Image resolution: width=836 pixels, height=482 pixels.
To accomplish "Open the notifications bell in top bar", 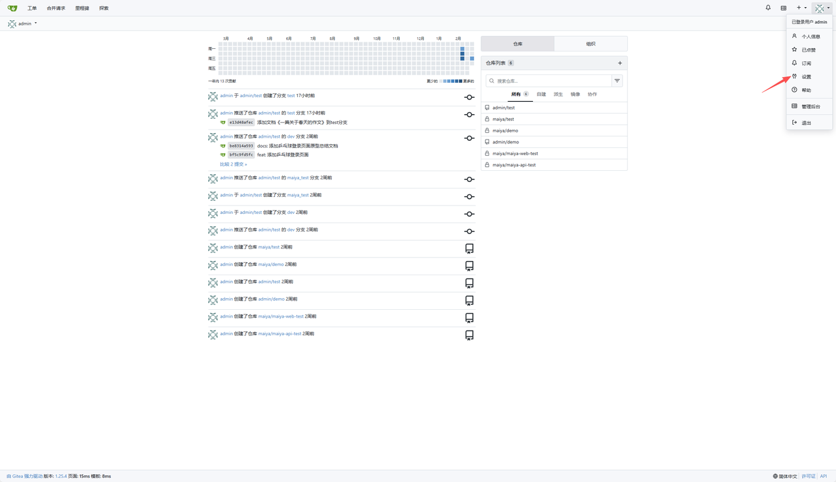I will tap(768, 8).
